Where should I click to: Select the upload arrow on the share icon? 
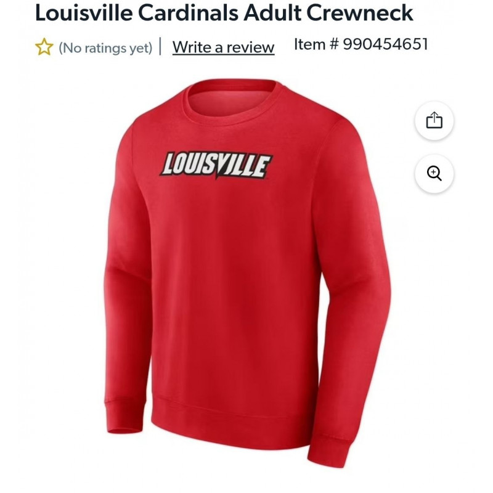coord(434,116)
